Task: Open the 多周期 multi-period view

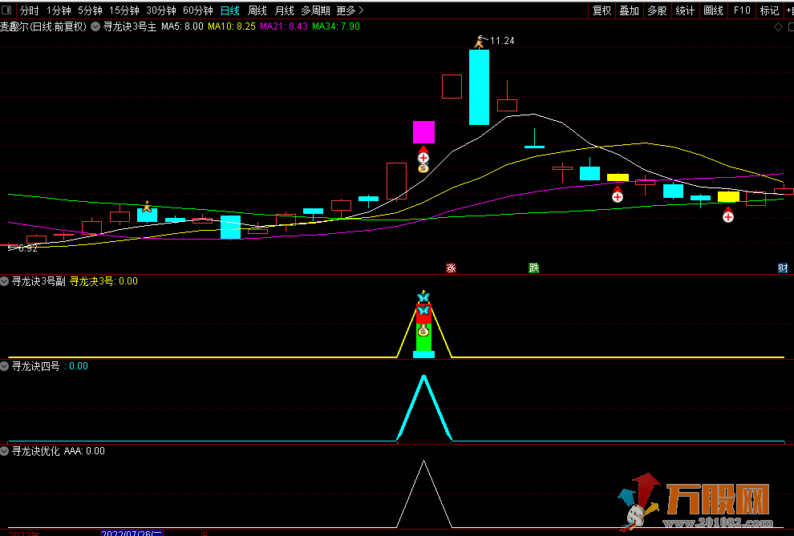Action: click(315, 10)
